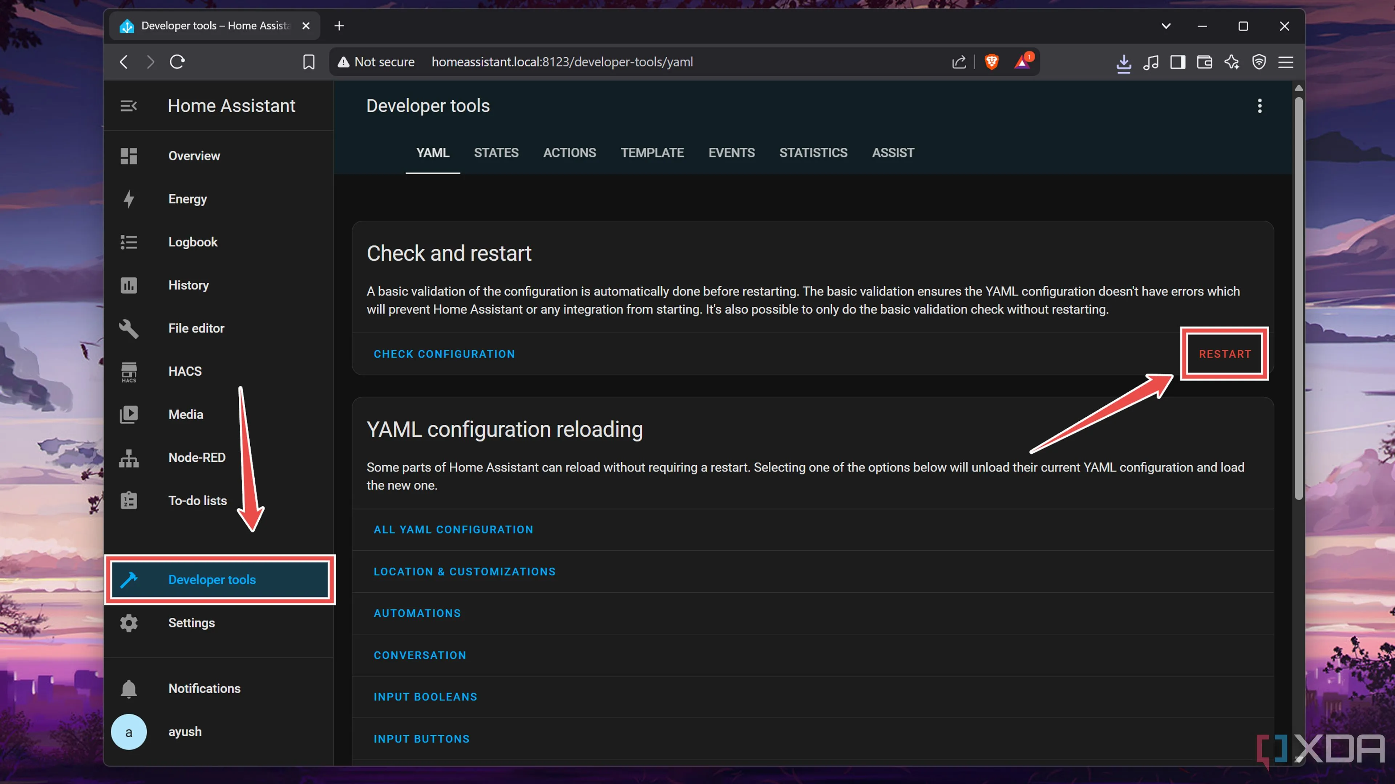
Task: Click CHECK CONFIGURATION button
Action: click(x=444, y=354)
